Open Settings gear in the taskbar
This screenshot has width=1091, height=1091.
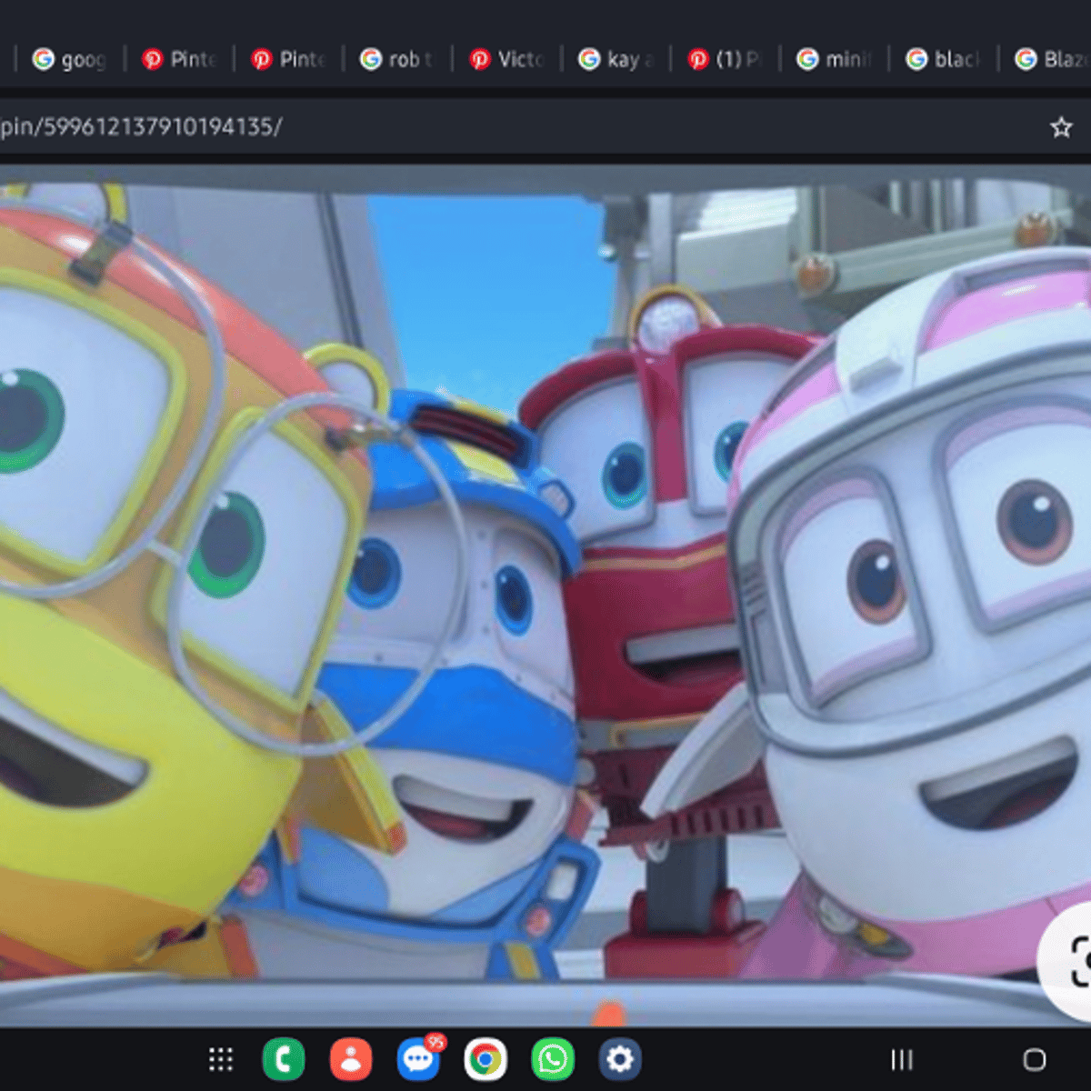[620, 1059]
